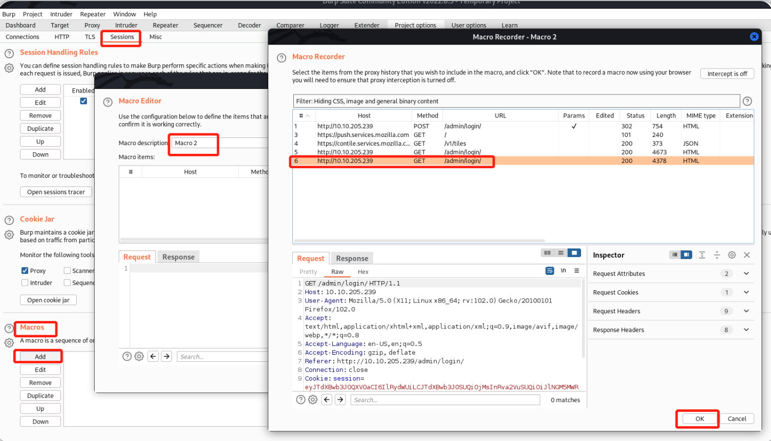Screen dimensions: 771x441
Task: Focus the Macro description field
Action: pos(220,143)
